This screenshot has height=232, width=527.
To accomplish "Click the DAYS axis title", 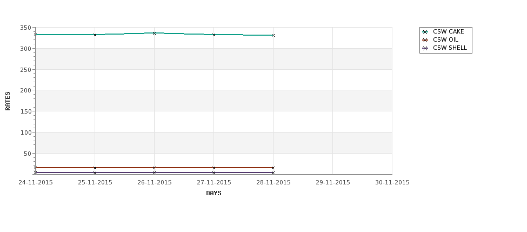I will point(214,194).
